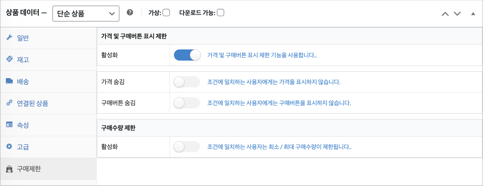Click the gear icon beside 고급

9,146
